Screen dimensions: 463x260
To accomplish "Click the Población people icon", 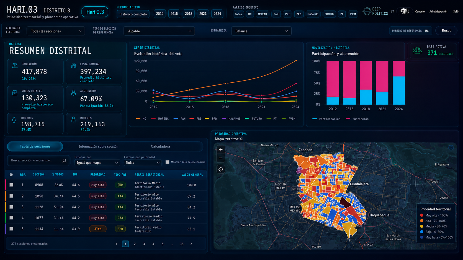I will 15,66.
